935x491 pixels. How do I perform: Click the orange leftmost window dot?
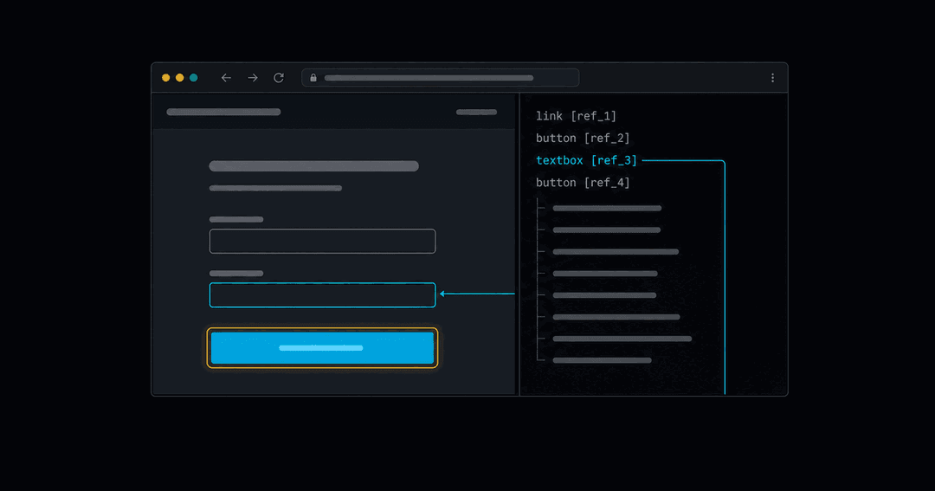tap(165, 78)
